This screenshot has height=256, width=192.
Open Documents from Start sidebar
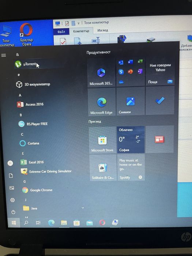pyautogui.click(x=11, y=176)
